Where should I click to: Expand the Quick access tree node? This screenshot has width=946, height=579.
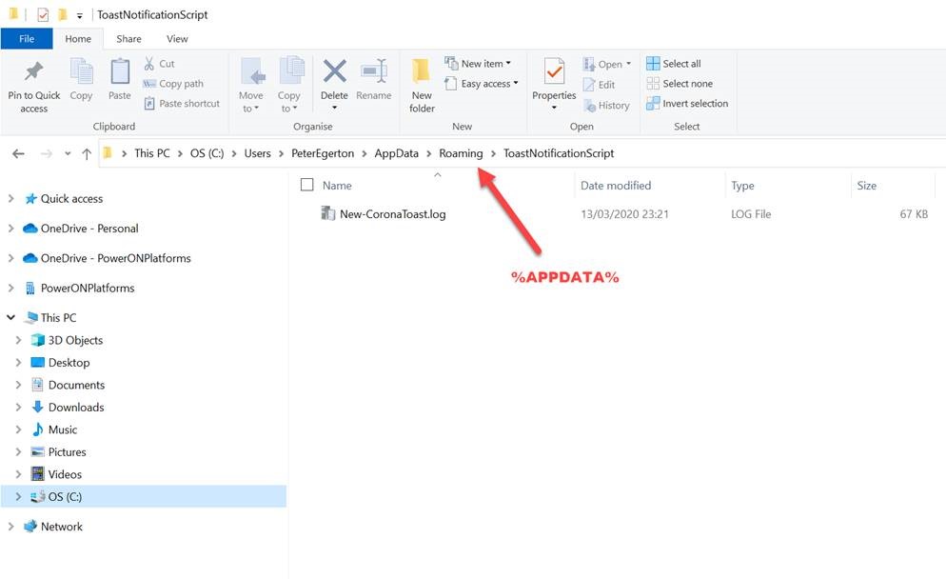[x=10, y=199]
